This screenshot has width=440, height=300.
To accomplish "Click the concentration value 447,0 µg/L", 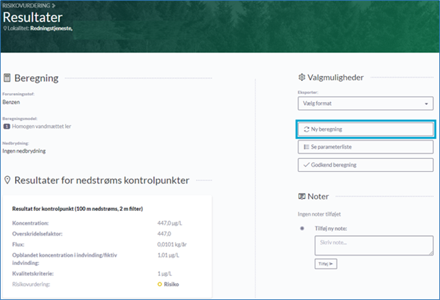I will click(x=170, y=223).
